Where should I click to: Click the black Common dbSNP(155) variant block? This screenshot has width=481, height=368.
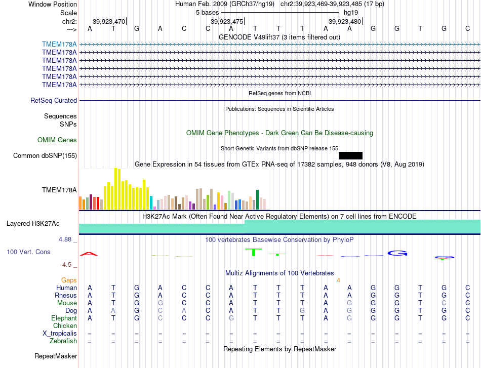pyautogui.click(x=350, y=155)
